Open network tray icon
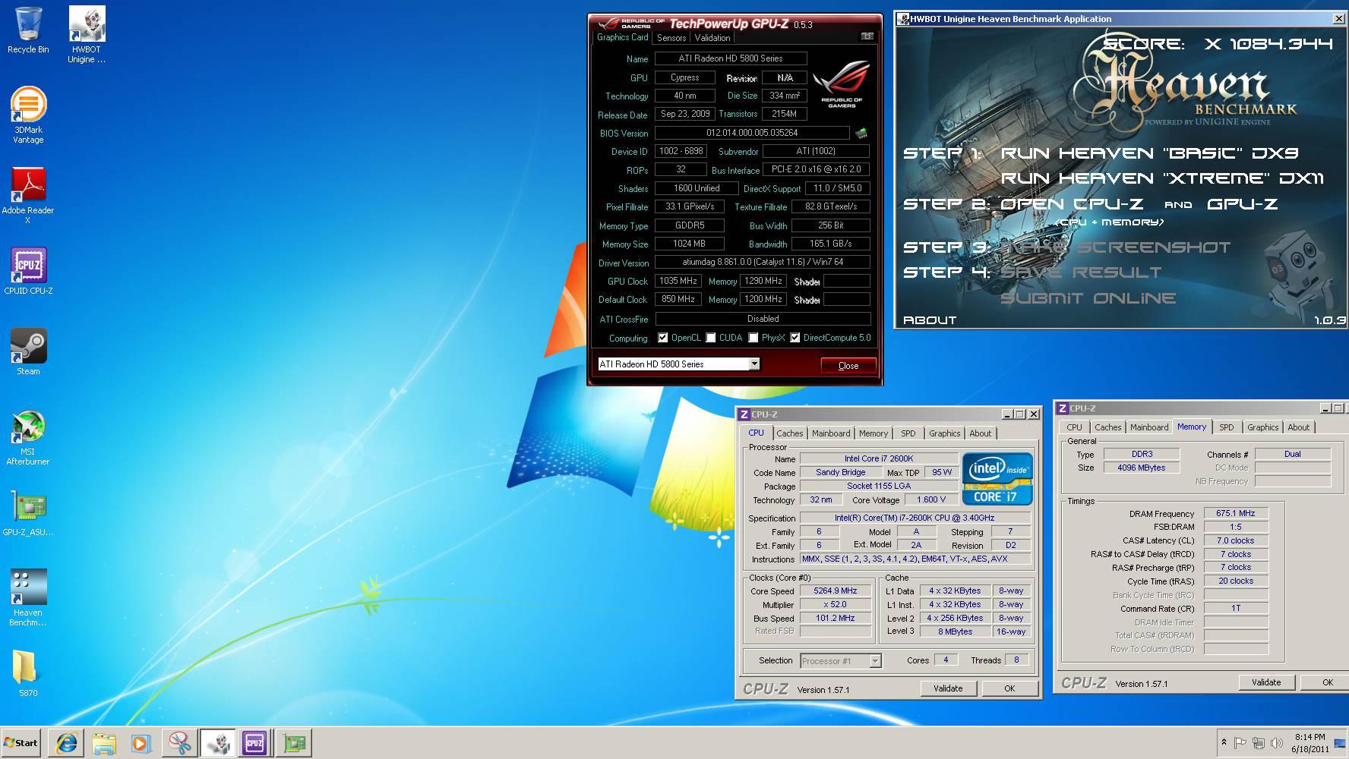 coord(1259,742)
